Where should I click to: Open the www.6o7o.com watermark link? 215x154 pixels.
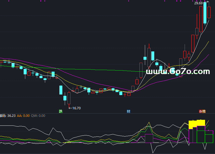tap(178, 72)
